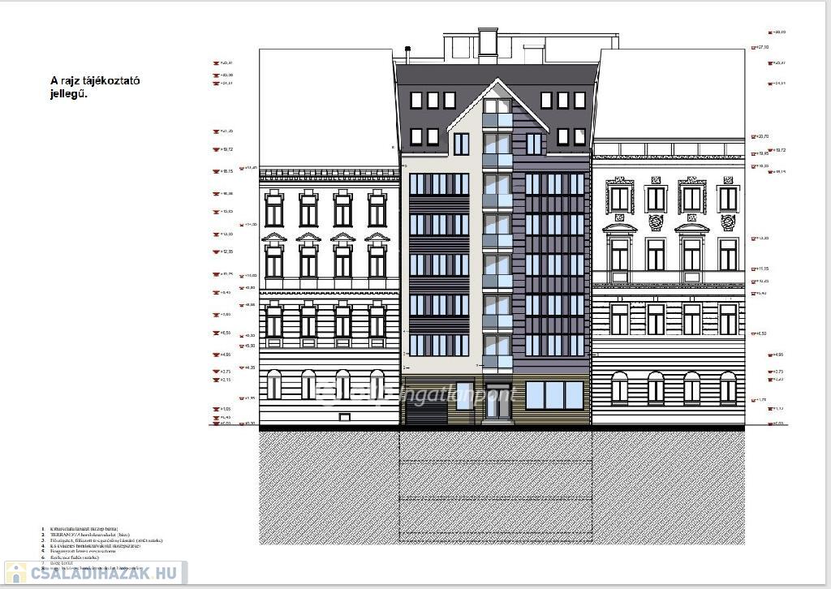Image resolution: width=831 pixels, height=589 pixels.
Task: Click the chimney atop the central building
Action: pos(488,40)
